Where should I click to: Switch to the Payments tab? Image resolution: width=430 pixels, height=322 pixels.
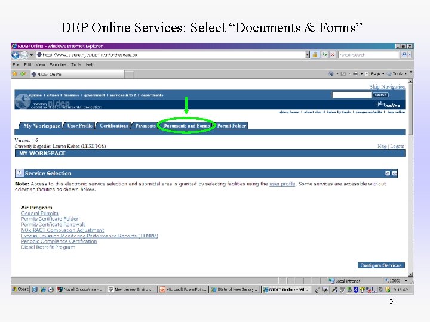click(x=145, y=126)
